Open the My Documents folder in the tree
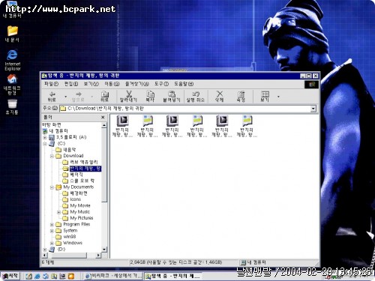Viewport: 375px width, 281px height. tap(75, 187)
